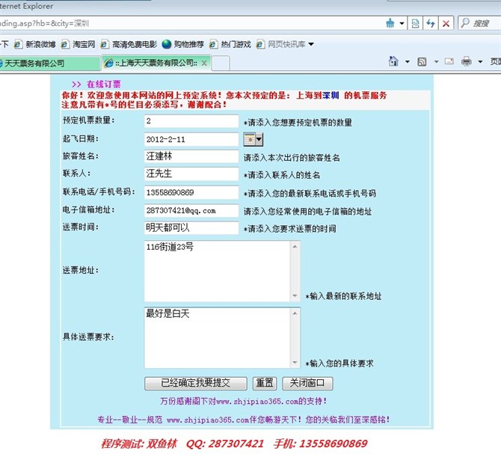Screen dimensions: 501x454
Task: Click the 电子信箱地址 input field
Action: point(191,211)
